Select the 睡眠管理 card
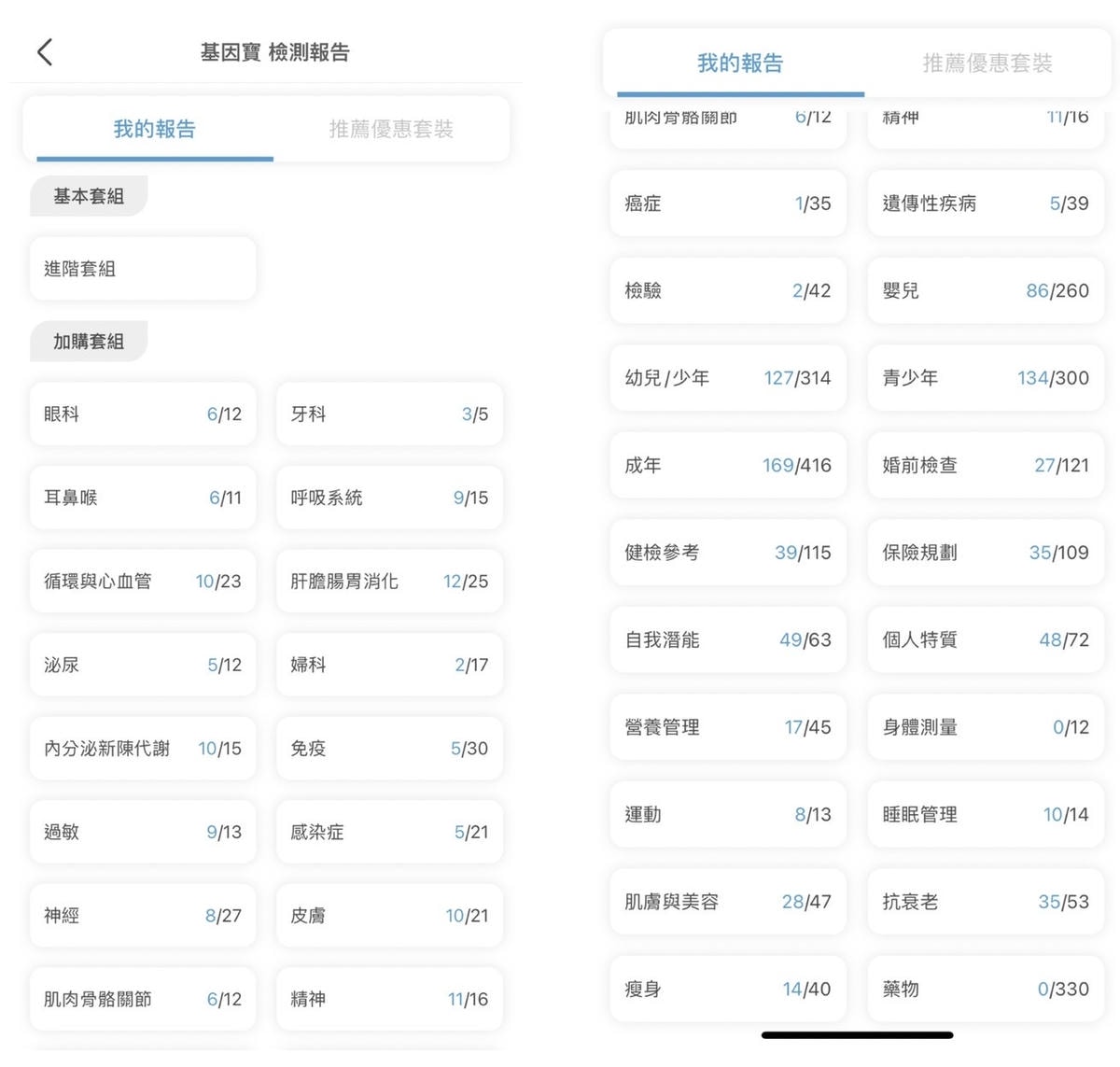 click(986, 814)
